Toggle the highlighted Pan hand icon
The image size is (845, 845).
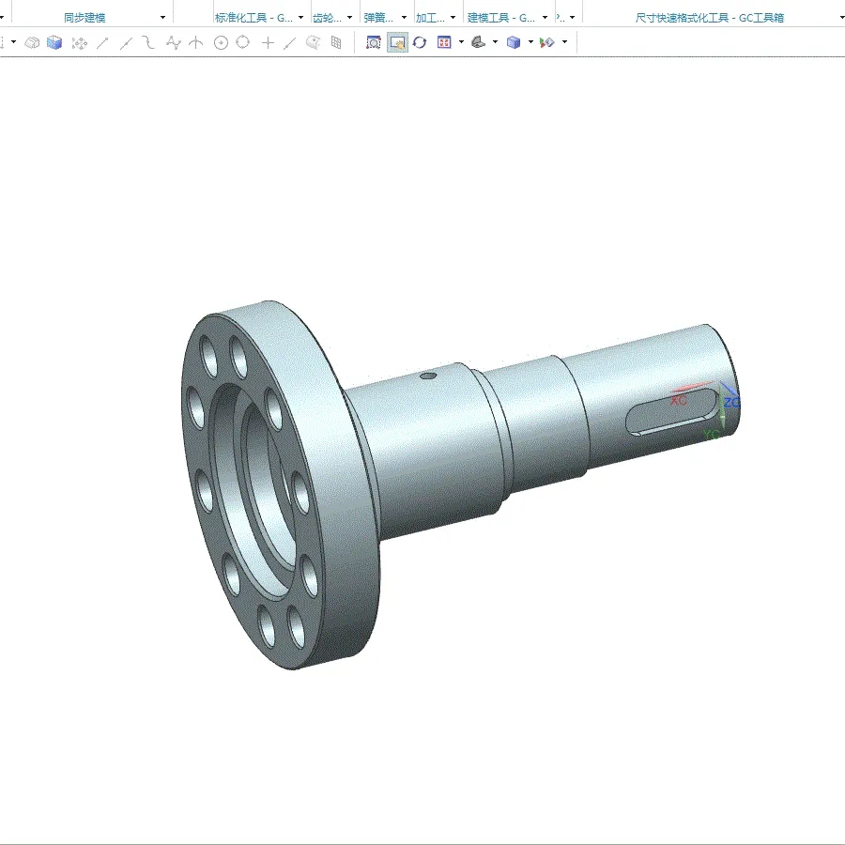tap(397, 42)
